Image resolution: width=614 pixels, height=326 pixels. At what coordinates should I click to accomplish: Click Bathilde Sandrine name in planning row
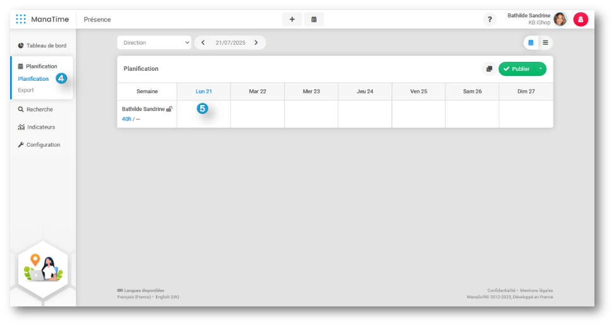coord(143,109)
